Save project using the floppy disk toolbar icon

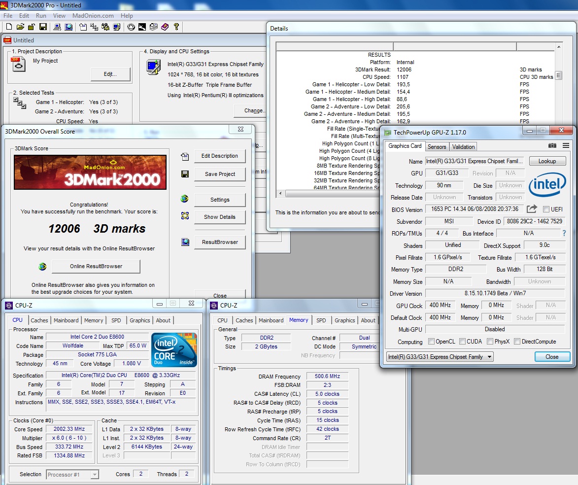[x=43, y=27]
